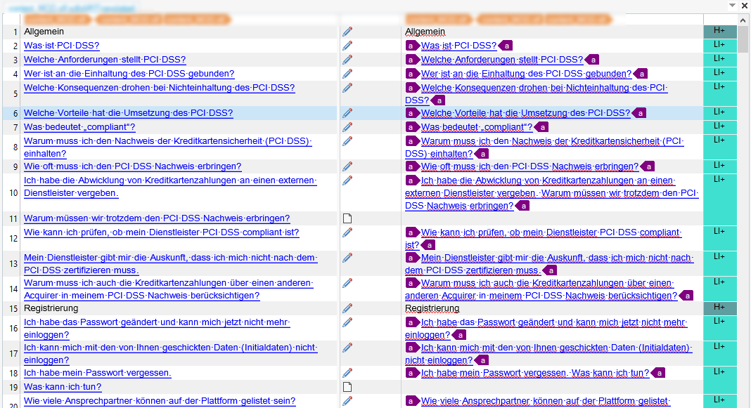Click source 'Wie viele Ansprechpartner können auf der Plattform gelistet sein?'
751x408 pixels.
pyautogui.click(x=160, y=401)
